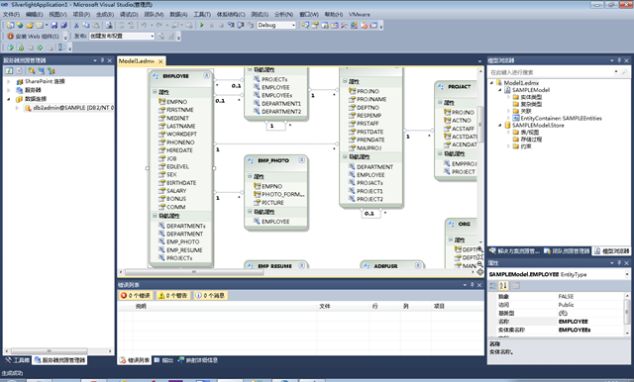This screenshot has width=634, height=382.
Task: Click the Undo arrow icon
Action: (x=144, y=25)
